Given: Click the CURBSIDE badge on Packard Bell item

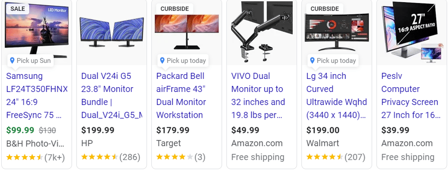Looking at the screenshot, I should coord(175,9).
